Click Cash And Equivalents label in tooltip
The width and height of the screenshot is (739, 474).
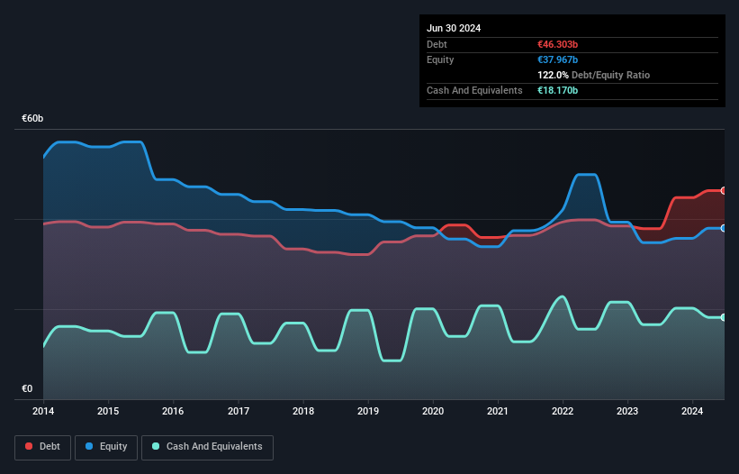[x=474, y=90]
